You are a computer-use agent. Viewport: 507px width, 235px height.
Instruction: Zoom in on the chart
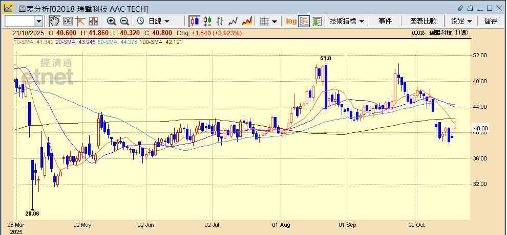pyautogui.click(x=111, y=21)
